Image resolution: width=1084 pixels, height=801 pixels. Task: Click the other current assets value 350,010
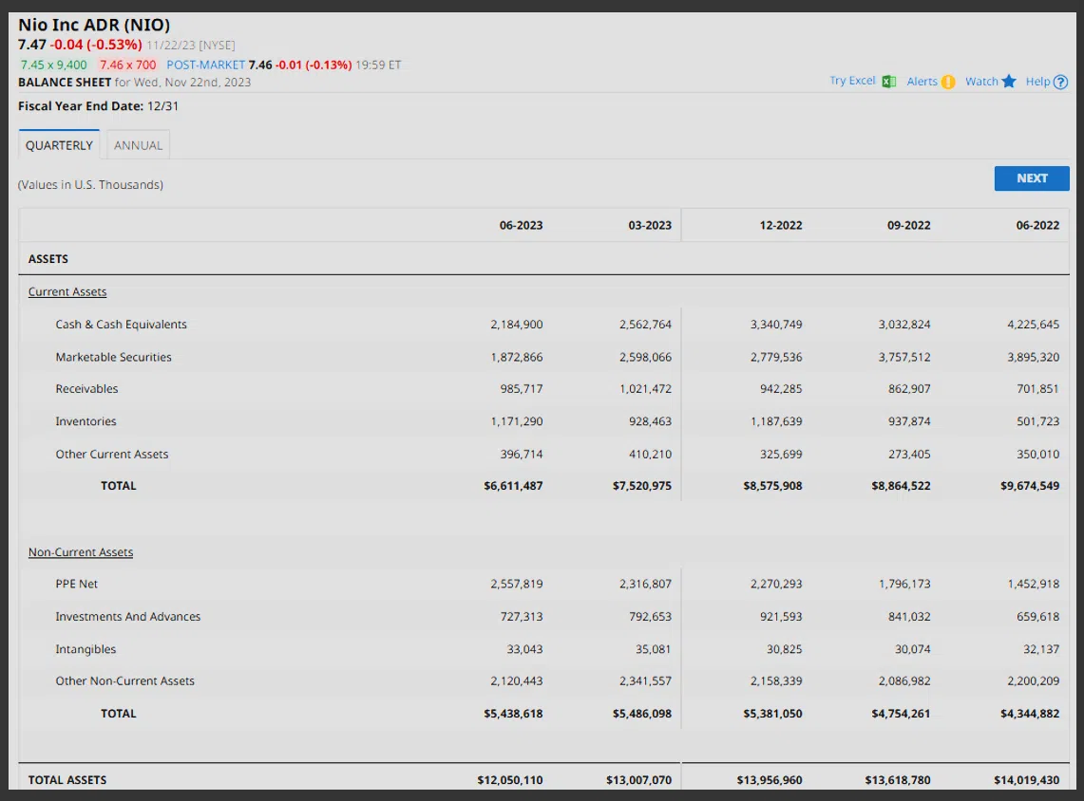pyautogui.click(x=1037, y=454)
